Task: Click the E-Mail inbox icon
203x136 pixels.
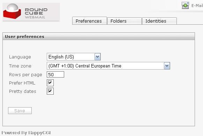Action: click(186, 5)
